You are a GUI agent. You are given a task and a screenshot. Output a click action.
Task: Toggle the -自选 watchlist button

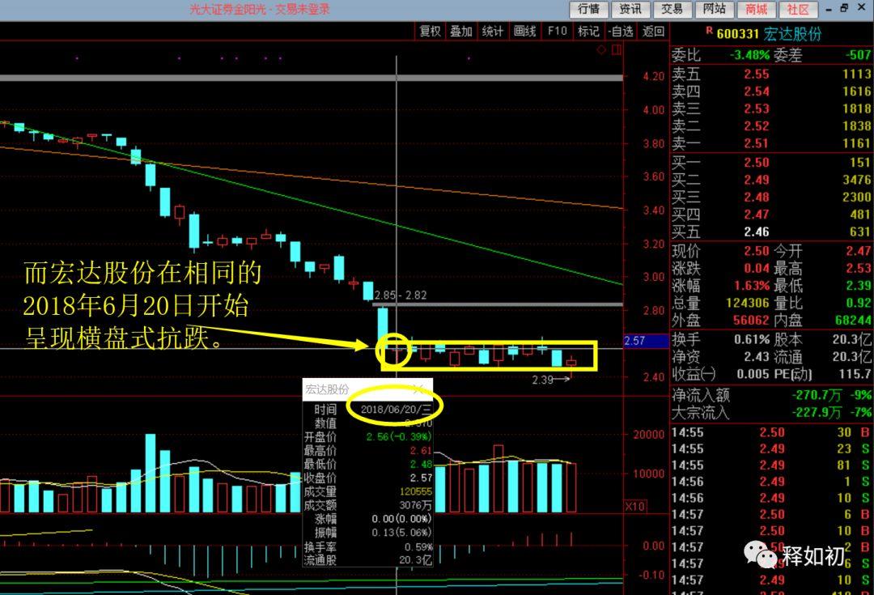tap(621, 32)
